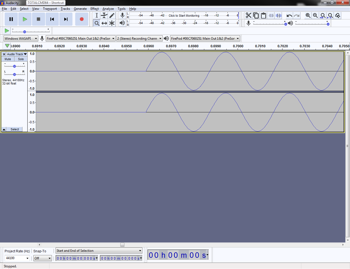Open the Tools menu
Screen dimensions: 350x269
click(x=121, y=9)
